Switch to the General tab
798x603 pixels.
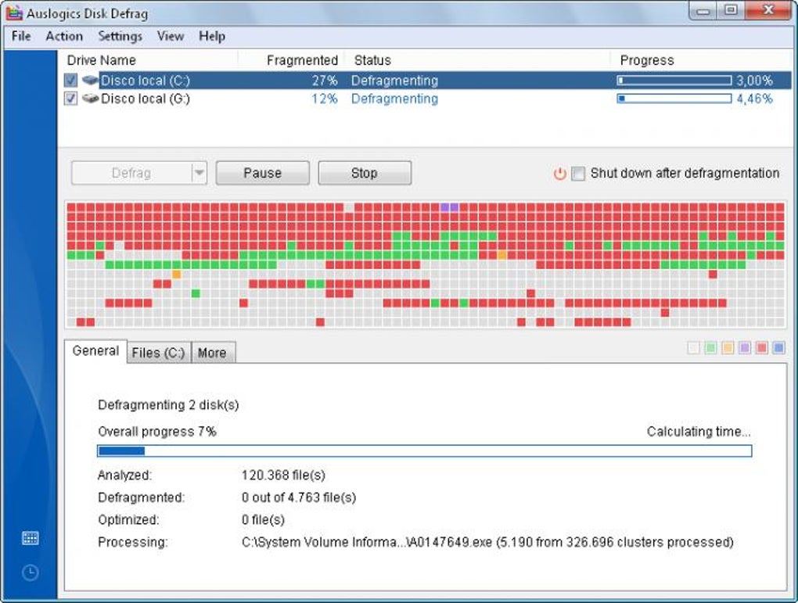tap(95, 351)
